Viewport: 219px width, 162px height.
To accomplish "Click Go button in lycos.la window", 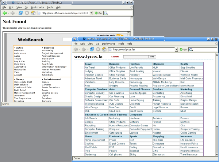I will [x=183, y=49].
